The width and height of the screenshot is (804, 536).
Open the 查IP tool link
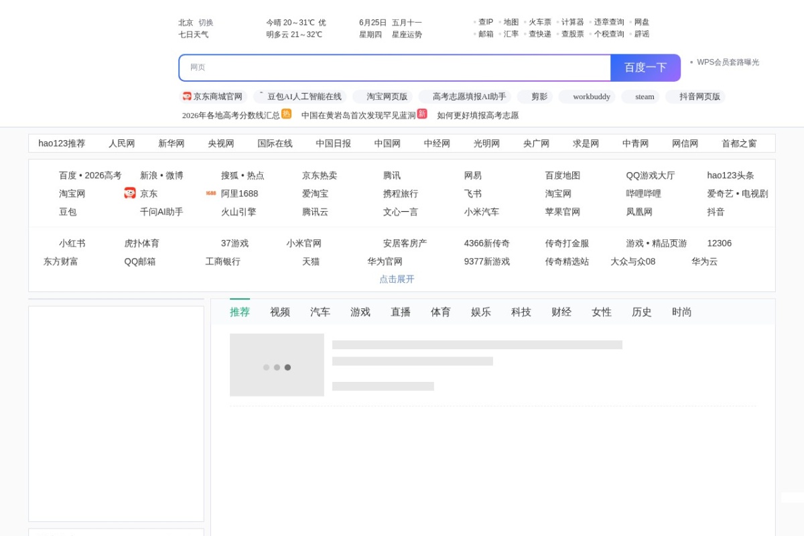point(486,22)
